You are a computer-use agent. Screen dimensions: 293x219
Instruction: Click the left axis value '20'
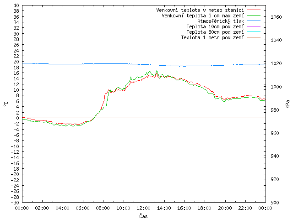point(16,62)
